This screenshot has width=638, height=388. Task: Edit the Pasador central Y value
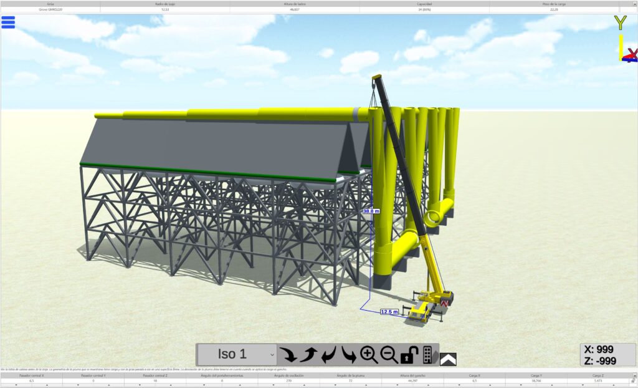click(x=93, y=381)
